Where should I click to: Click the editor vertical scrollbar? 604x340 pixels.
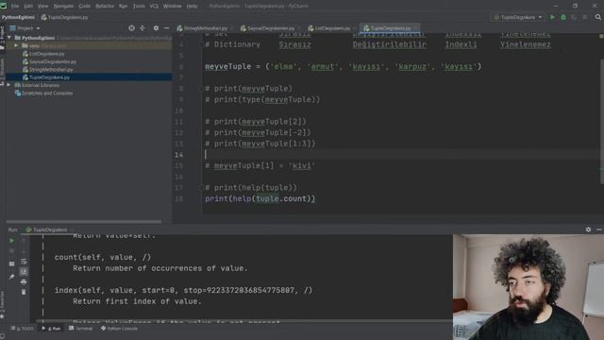tap(602, 122)
